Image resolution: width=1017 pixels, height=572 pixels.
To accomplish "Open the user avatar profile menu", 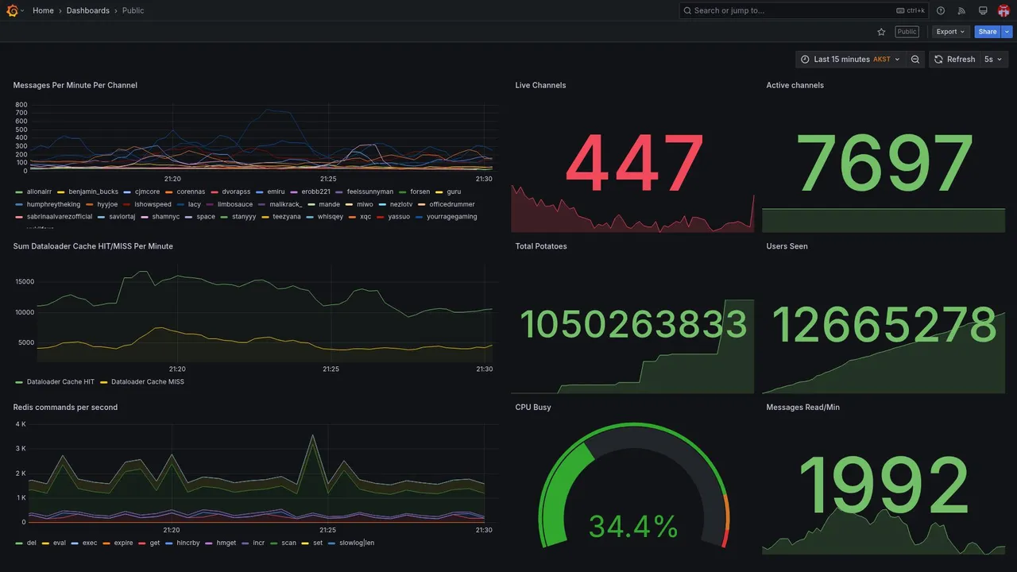I will tap(1003, 10).
